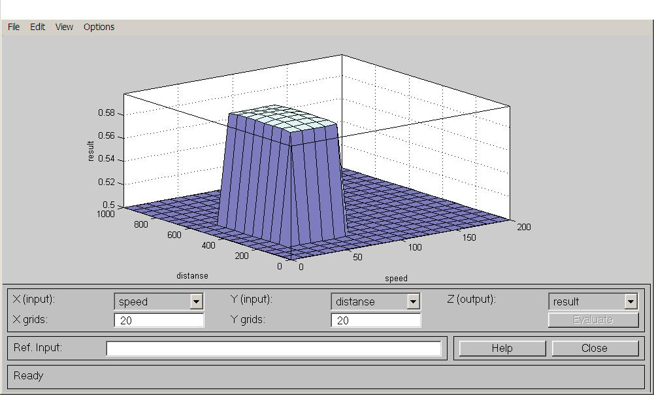The height and width of the screenshot is (395, 654).
Task: Click the Y grids input field
Action: tap(376, 320)
